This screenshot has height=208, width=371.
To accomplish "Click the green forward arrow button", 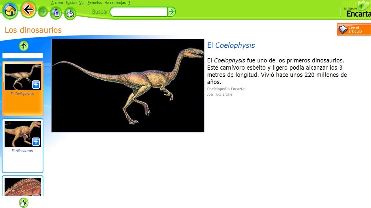I will [x=43, y=12].
